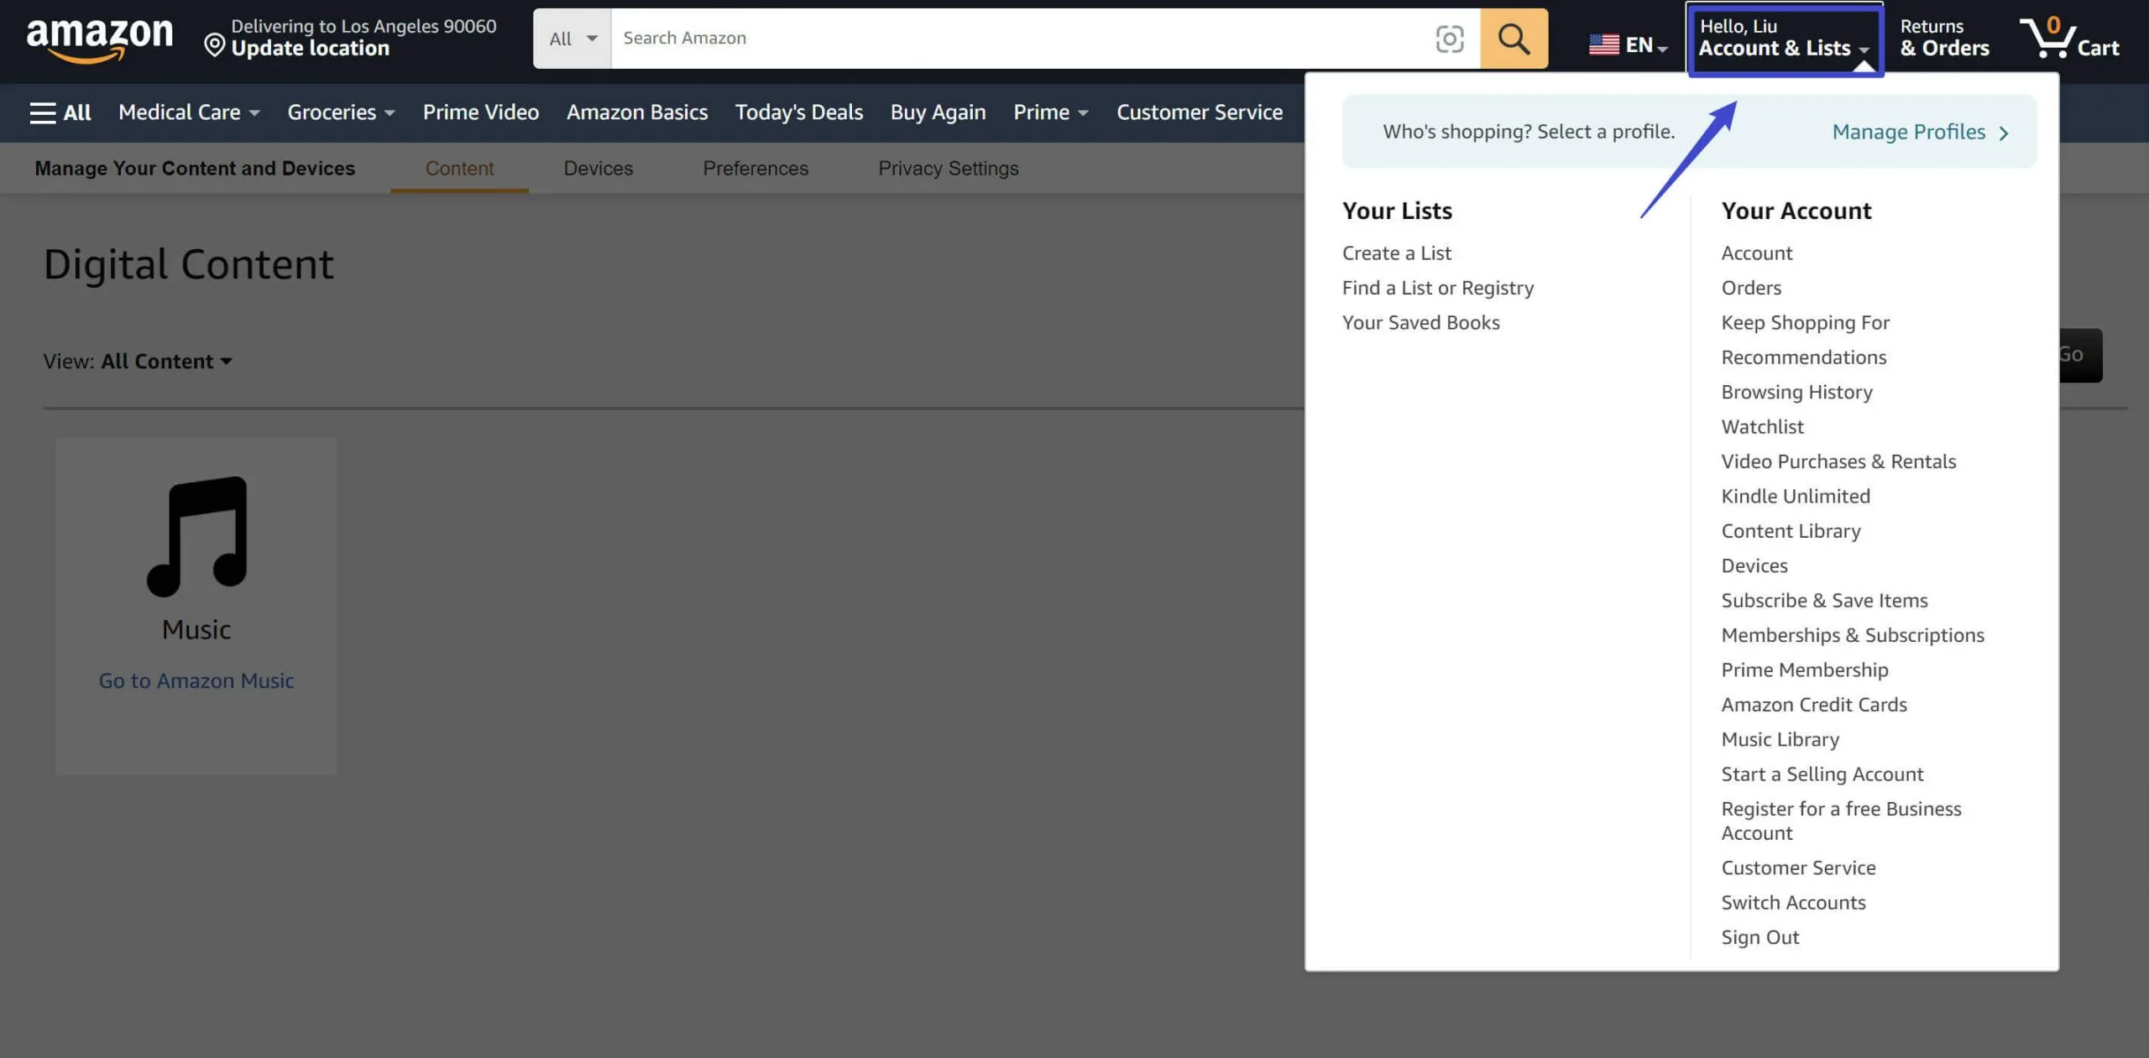Expand the All Content view dropdown
2149x1058 pixels.
point(165,359)
